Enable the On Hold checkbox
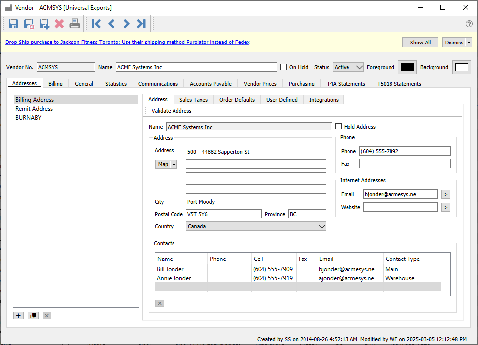The image size is (478, 345). pos(284,67)
